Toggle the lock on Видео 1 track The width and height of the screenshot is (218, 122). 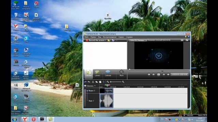coord(87,91)
